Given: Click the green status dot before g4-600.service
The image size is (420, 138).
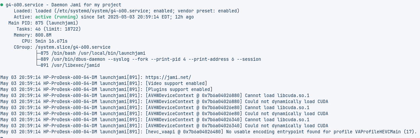Looking at the screenshot, I should [2, 5].
